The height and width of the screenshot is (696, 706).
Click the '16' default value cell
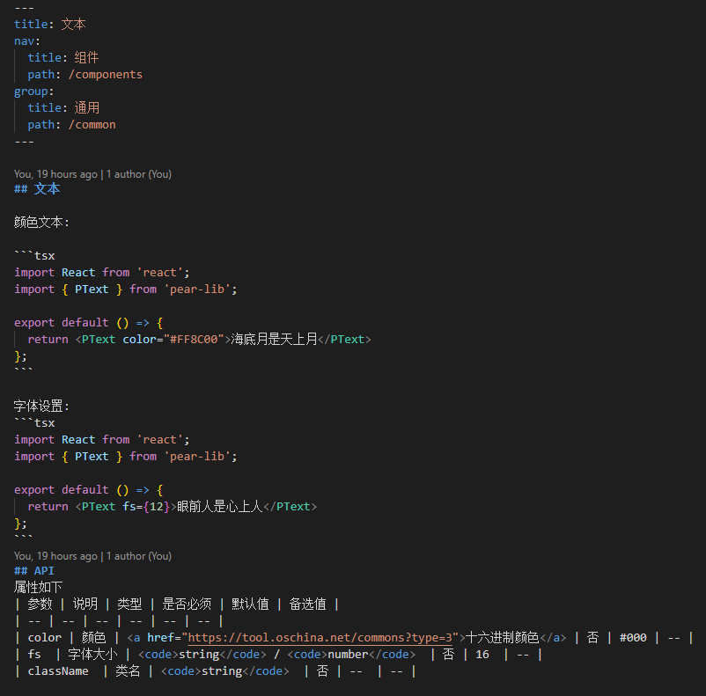[x=482, y=654]
